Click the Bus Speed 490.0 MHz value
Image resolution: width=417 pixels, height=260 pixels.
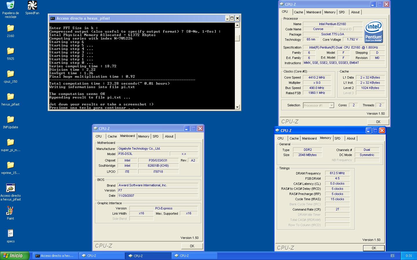pyautogui.click(x=317, y=88)
